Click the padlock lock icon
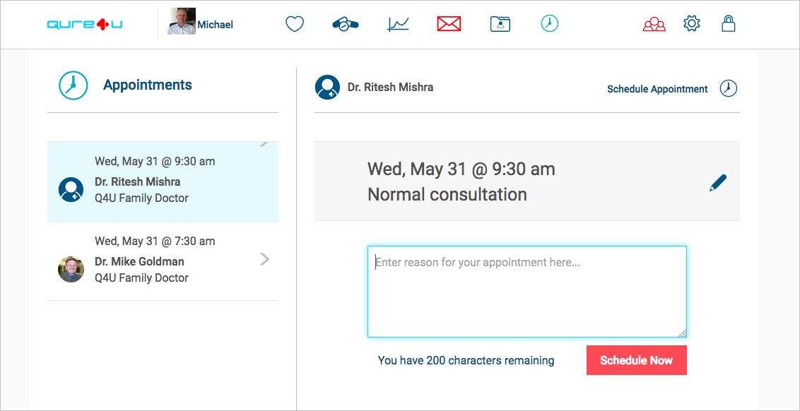The image size is (800, 411). pyautogui.click(x=729, y=23)
